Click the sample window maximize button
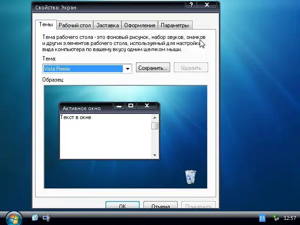 click(131, 105)
